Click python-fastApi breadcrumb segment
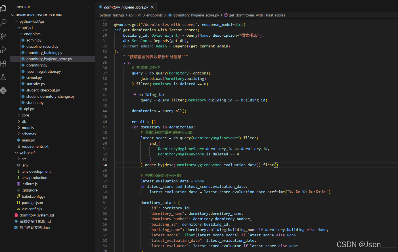 [x=112, y=15]
